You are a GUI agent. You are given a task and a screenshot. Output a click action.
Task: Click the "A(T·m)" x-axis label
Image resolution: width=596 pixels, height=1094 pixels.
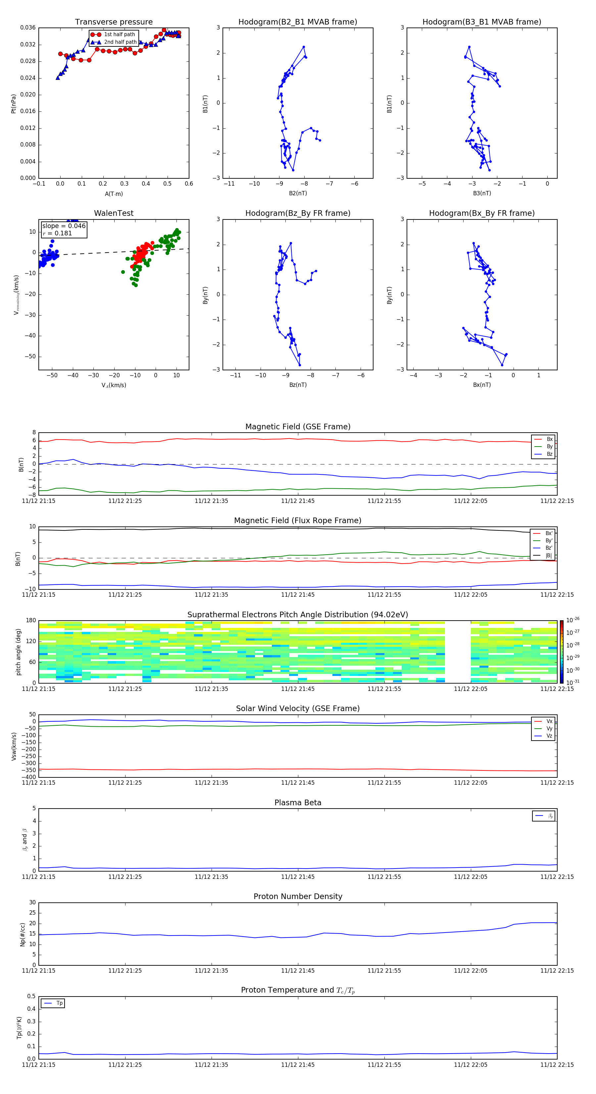pos(114,194)
